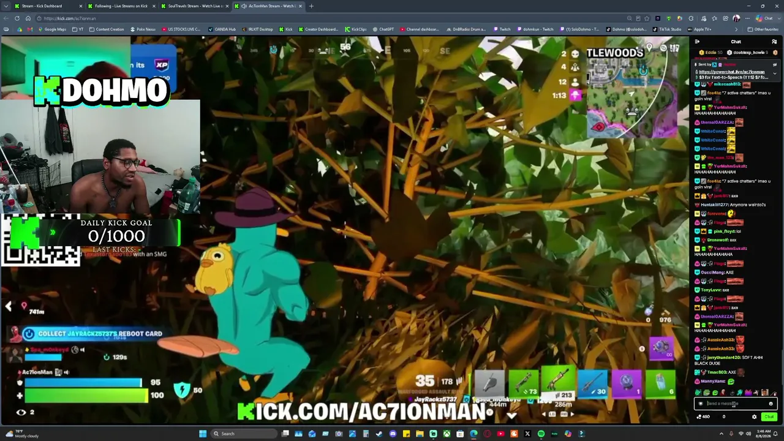Open the taskbar clock and date
Image resolution: width=784 pixels, height=441 pixels.
764,434
